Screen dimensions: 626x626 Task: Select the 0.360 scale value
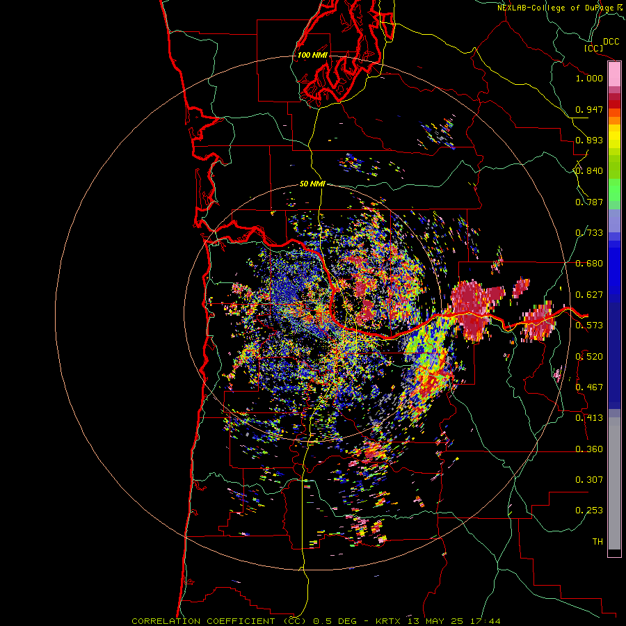click(x=589, y=449)
